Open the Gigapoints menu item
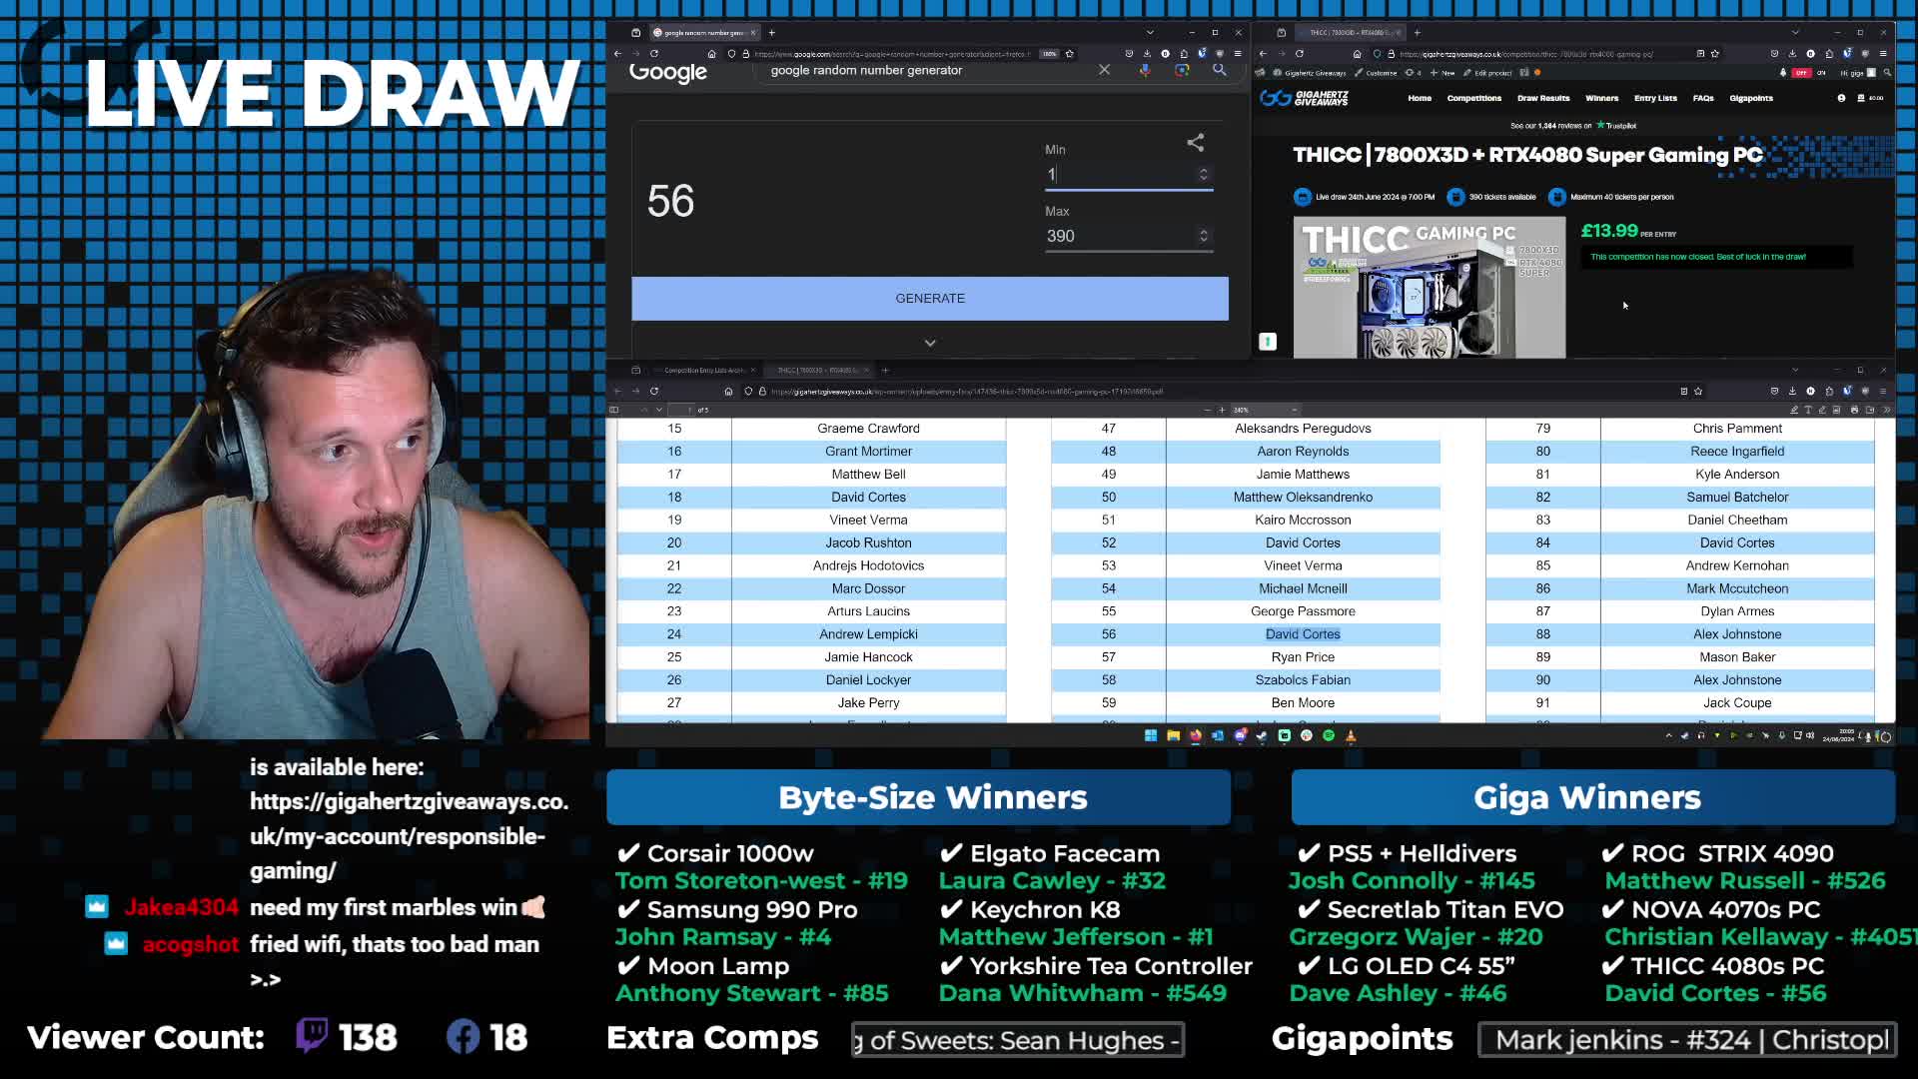The height and width of the screenshot is (1079, 1918). [1751, 98]
